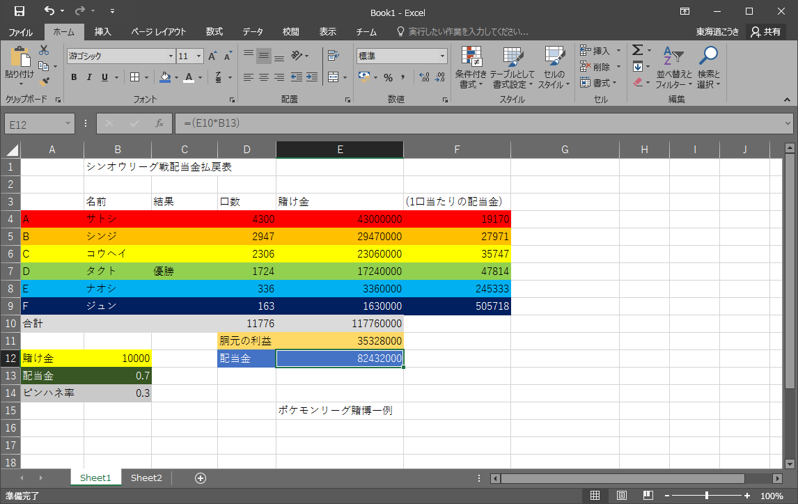This screenshot has height=504, width=798.
Task: Open Sort & Filter menu
Action: (674, 67)
